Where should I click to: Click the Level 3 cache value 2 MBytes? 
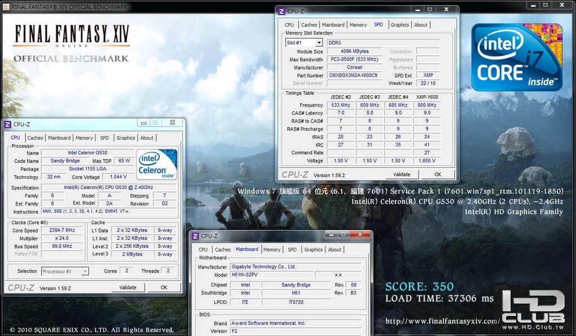tap(132, 254)
